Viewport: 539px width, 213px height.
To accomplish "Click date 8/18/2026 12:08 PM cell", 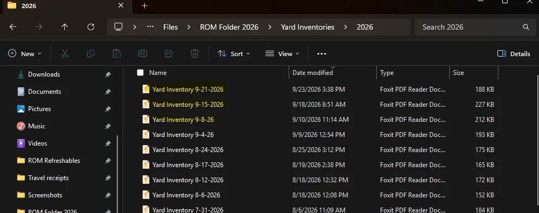I will point(320,195).
